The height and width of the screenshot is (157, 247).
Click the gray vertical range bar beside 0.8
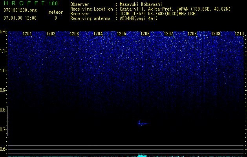(x=7, y=121)
